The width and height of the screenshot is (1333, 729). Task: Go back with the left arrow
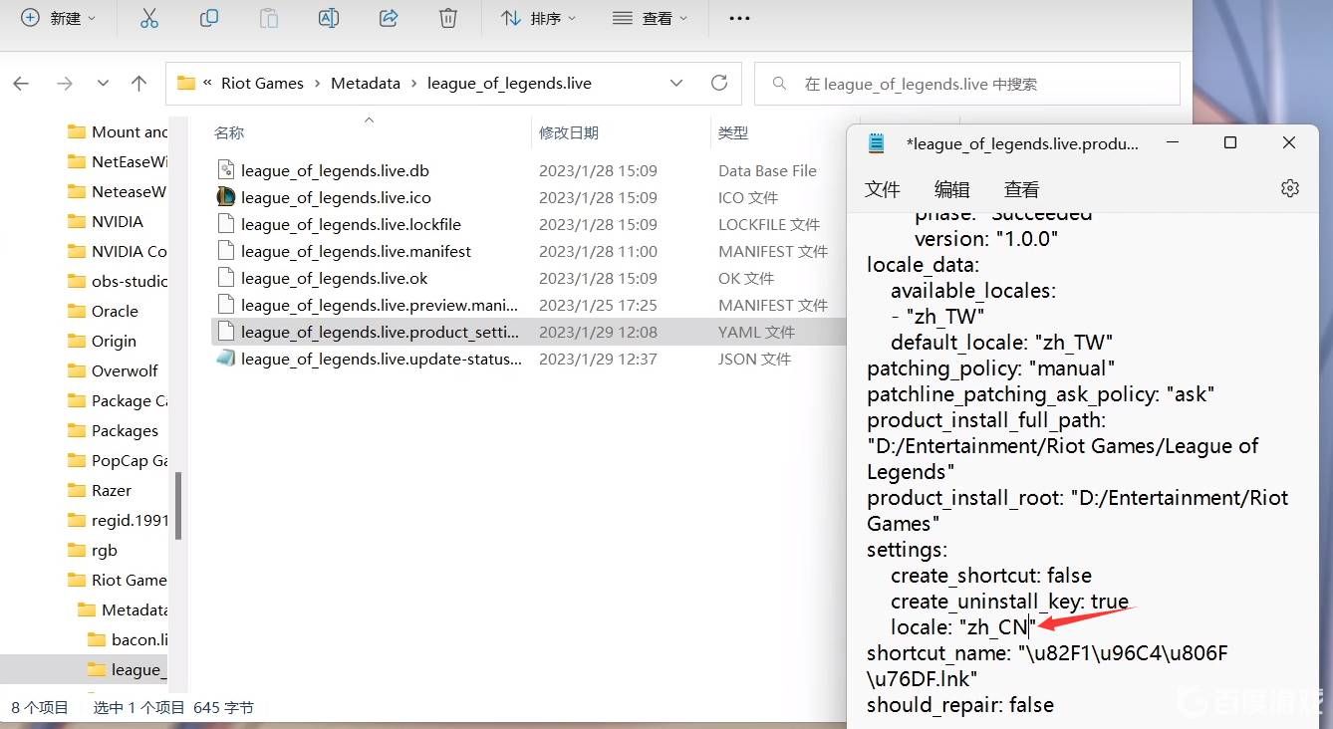(x=21, y=84)
